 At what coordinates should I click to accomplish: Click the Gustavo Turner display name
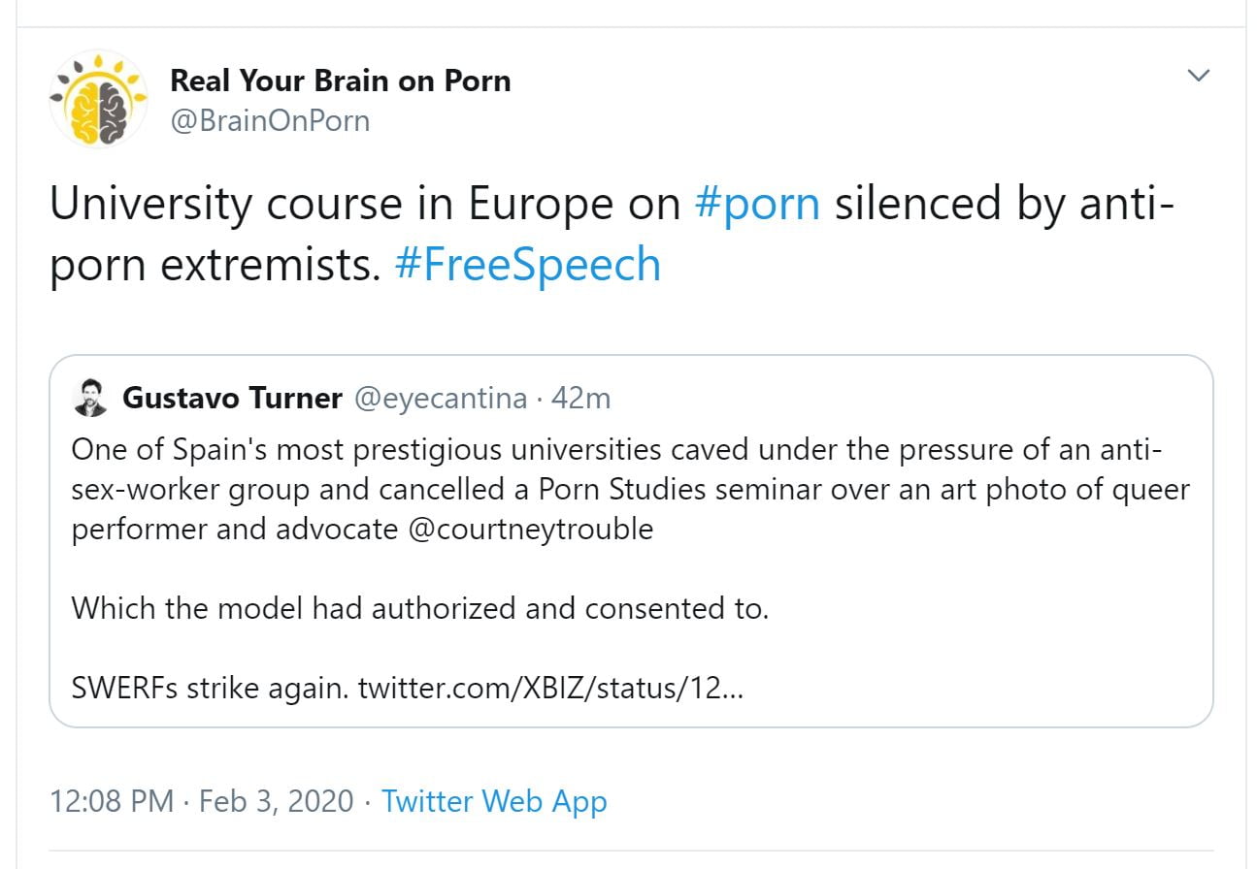pos(232,398)
